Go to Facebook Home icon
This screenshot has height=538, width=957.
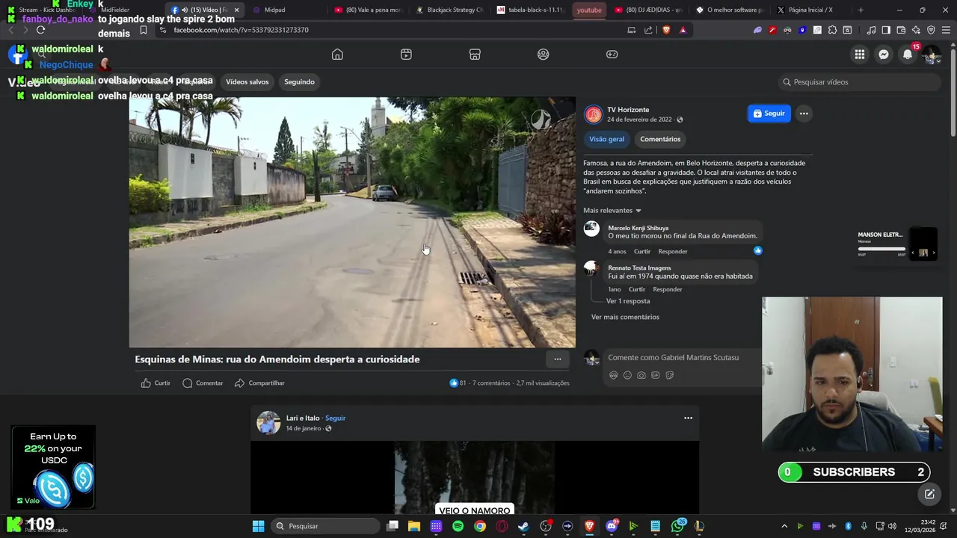coord(337,55)
